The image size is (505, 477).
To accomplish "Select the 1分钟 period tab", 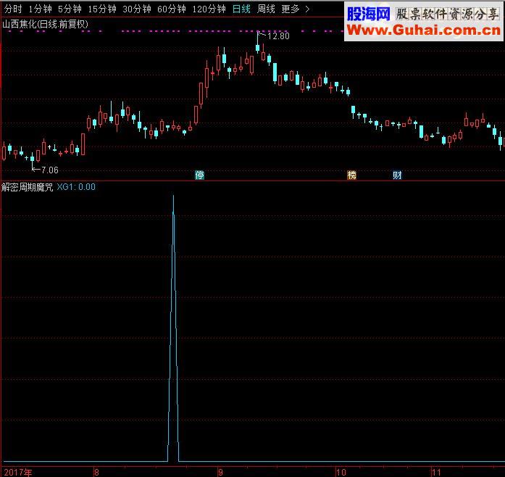I will (x=41, y=9).
